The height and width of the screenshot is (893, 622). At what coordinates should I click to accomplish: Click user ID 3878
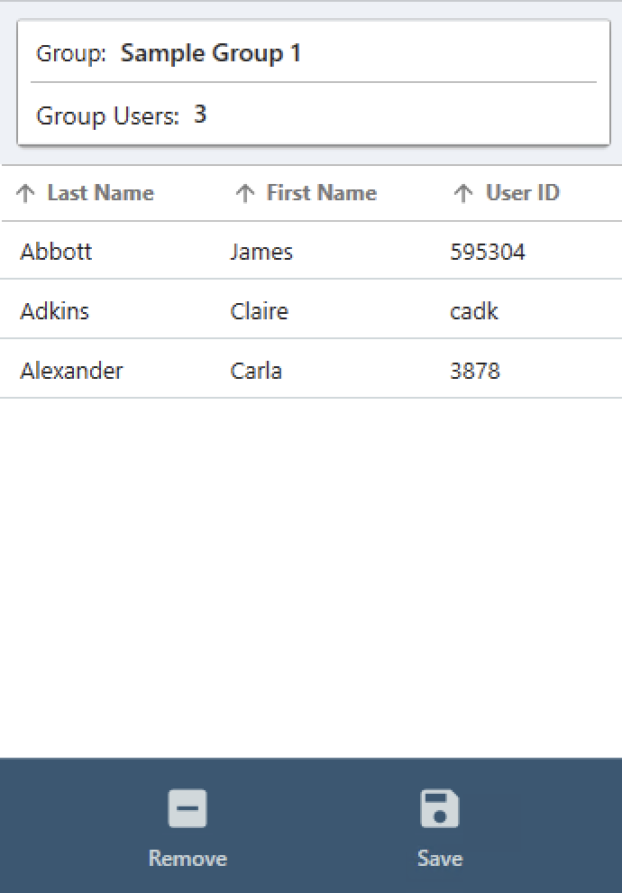pos(475,371)
